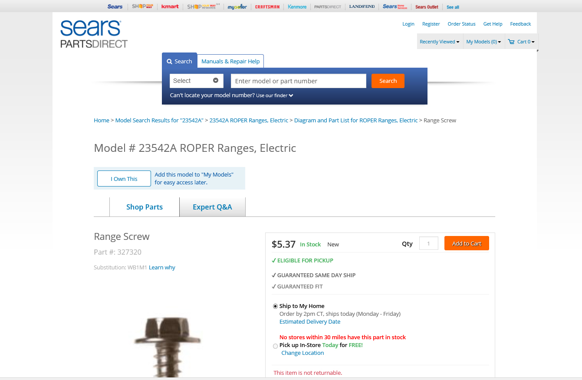Image resolution: width=582 pixels, height=380 pixels.
Task: Open the Expert Q&A tab
Action: [212, 207]
